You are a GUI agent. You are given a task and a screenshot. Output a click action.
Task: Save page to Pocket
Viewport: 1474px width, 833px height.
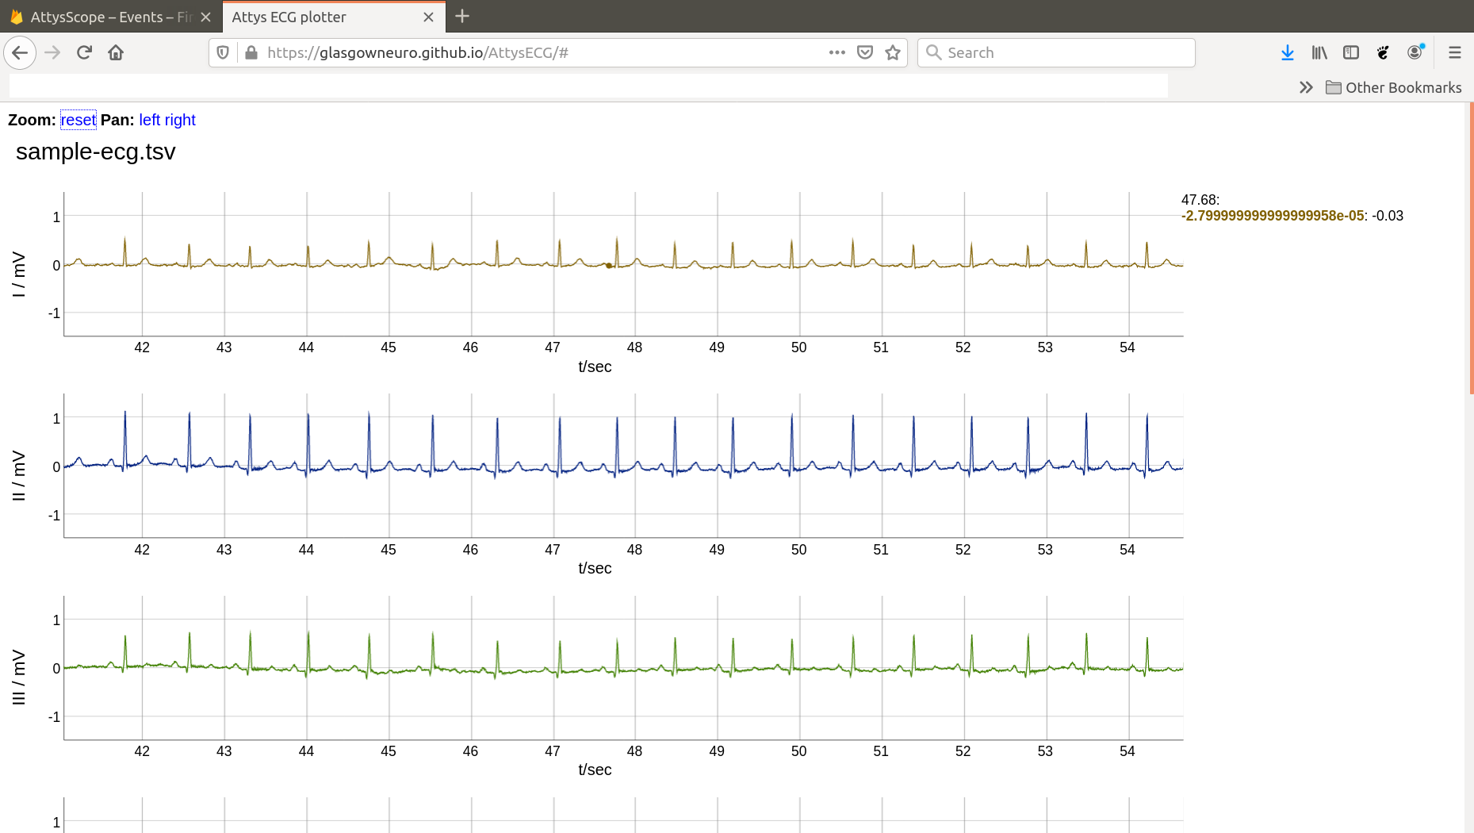click(x=865, y=53)
